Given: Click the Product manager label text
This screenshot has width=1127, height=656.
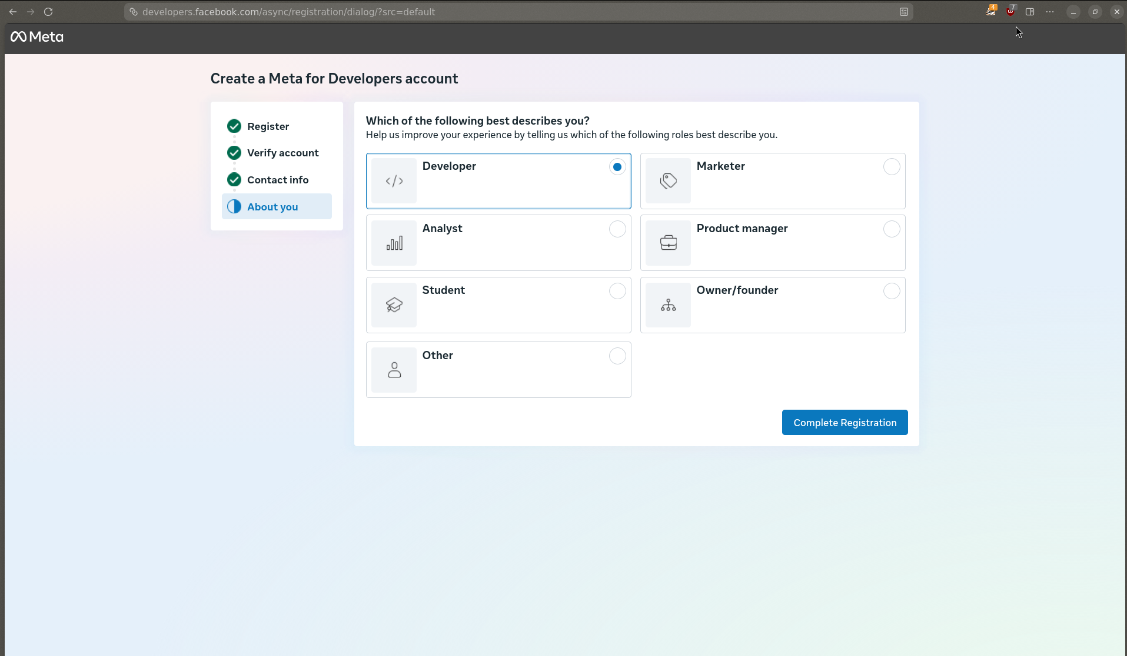Looking at the screenshot, I should click(x=742, y=229).
